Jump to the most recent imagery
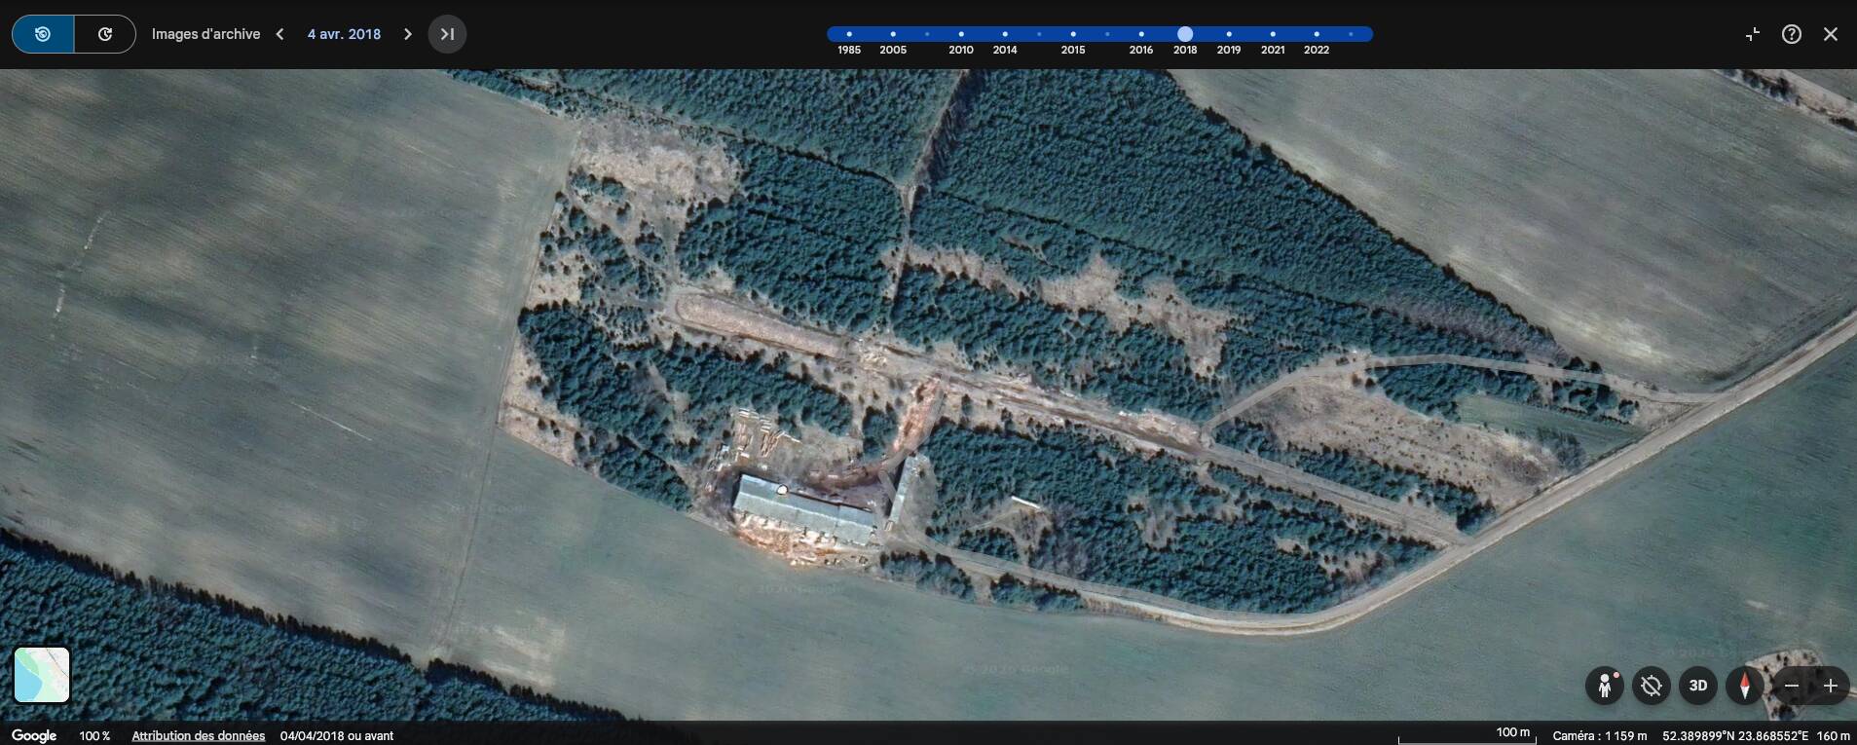Image resolution: width=1857 pixels, height=745 pixels. [447, 34]
